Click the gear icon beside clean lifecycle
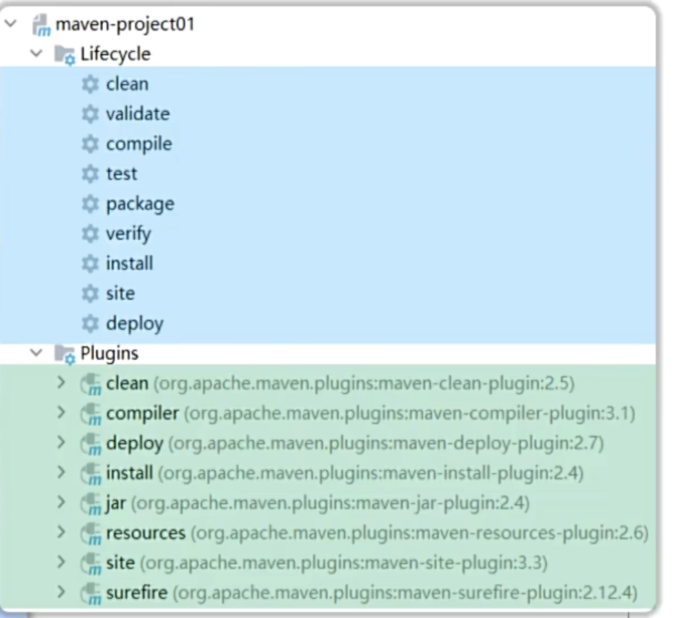 coord(91,84)
